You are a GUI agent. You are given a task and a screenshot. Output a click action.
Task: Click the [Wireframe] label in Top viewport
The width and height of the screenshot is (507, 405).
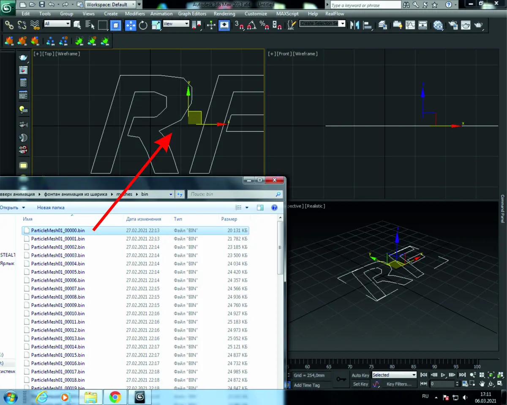[68, 54]
